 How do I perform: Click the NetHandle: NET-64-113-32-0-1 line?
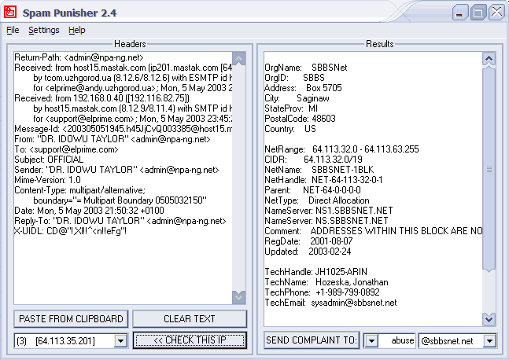pyautogui.click(x=323, y=180)
